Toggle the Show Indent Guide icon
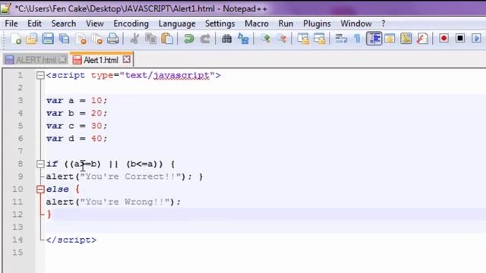 click(374, 39)
